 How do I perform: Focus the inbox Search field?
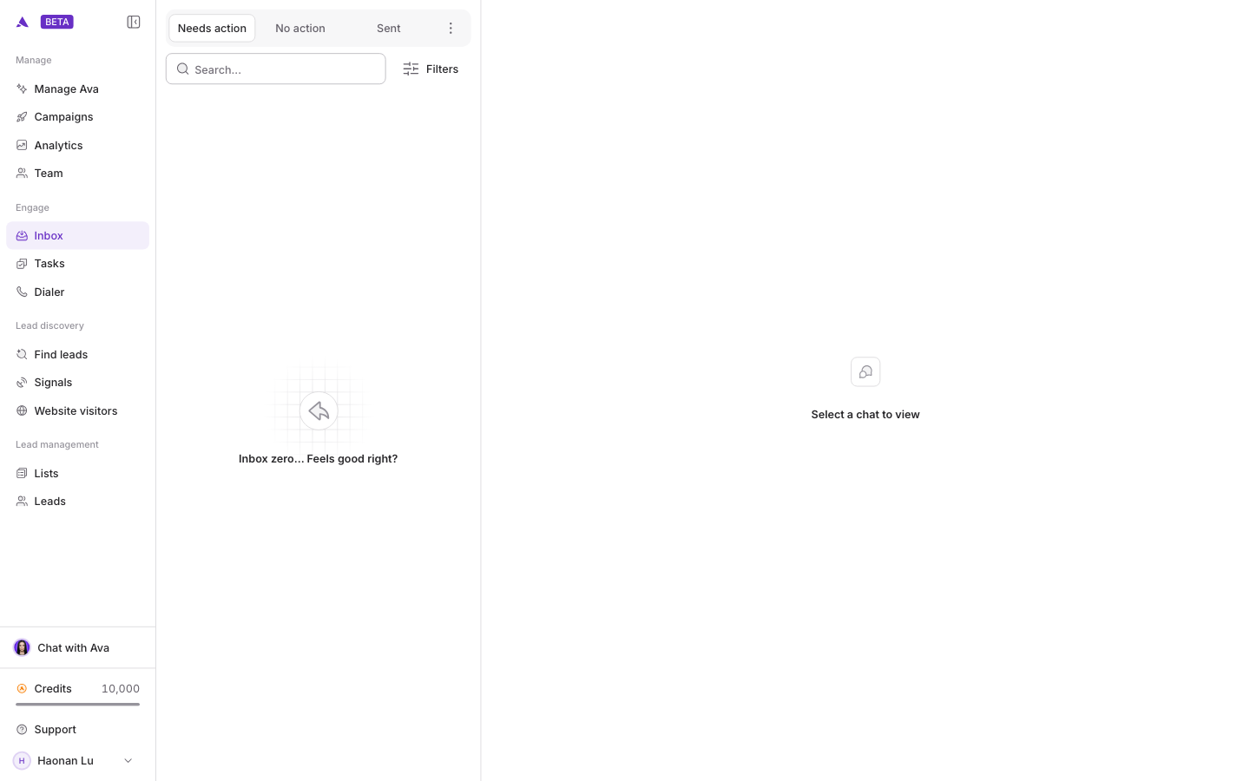pyautogui.click(x=276, y=69)
